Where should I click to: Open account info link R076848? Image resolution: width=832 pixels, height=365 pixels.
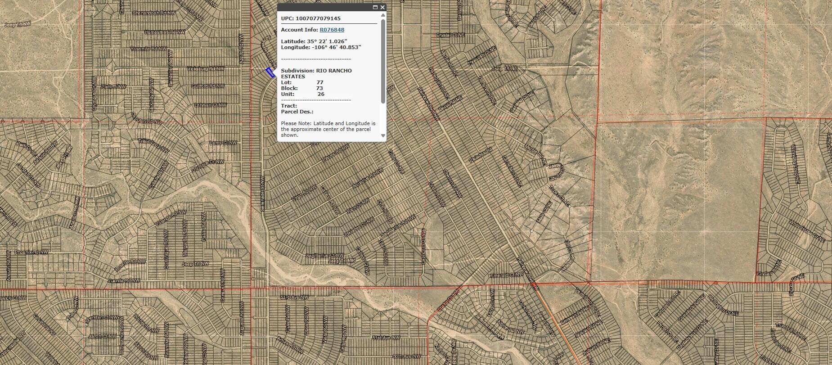pyautogui.click(x=332, y=30)
